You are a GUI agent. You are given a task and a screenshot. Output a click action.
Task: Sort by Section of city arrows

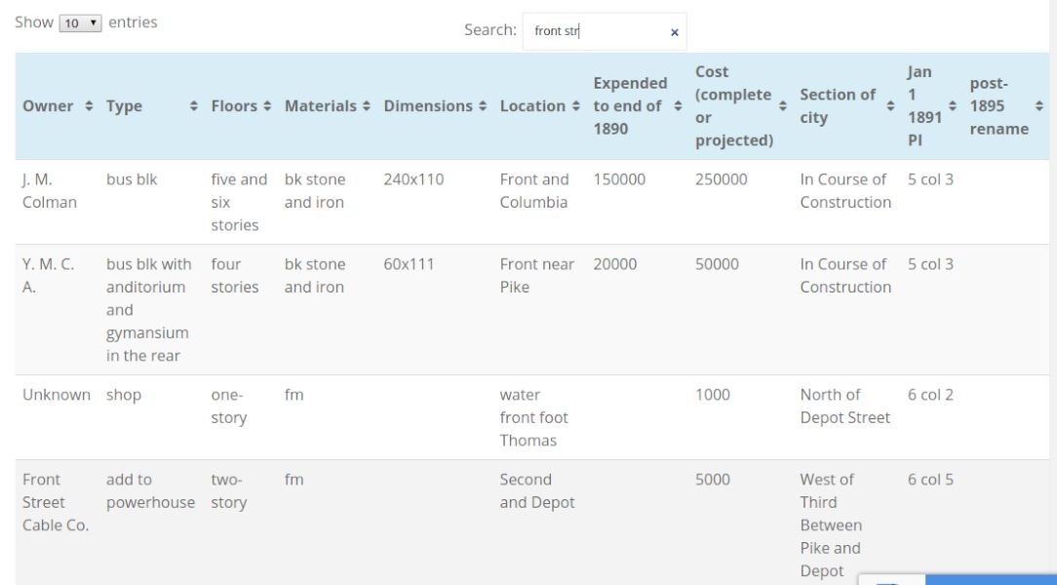pyautogui.click(x=890, y=106)
